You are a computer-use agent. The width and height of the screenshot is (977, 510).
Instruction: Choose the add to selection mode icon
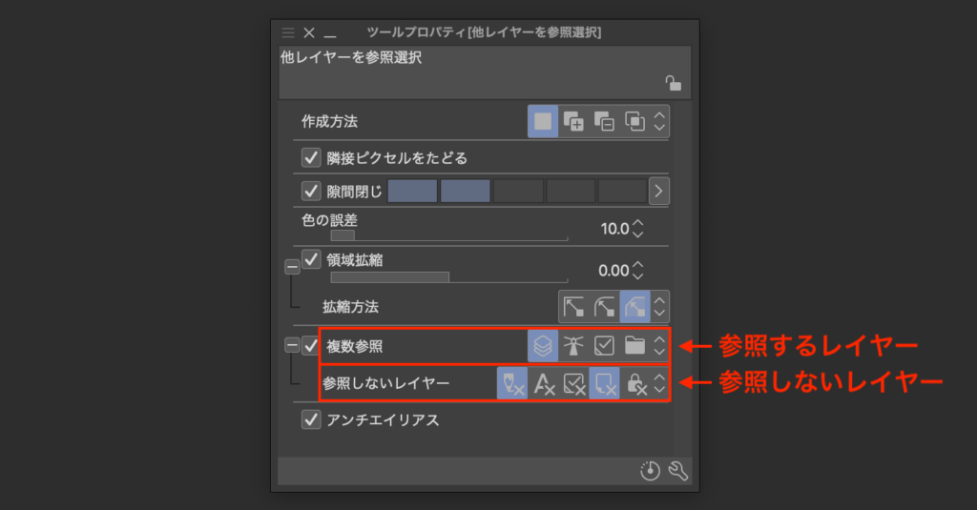click(x=573, y=122)
